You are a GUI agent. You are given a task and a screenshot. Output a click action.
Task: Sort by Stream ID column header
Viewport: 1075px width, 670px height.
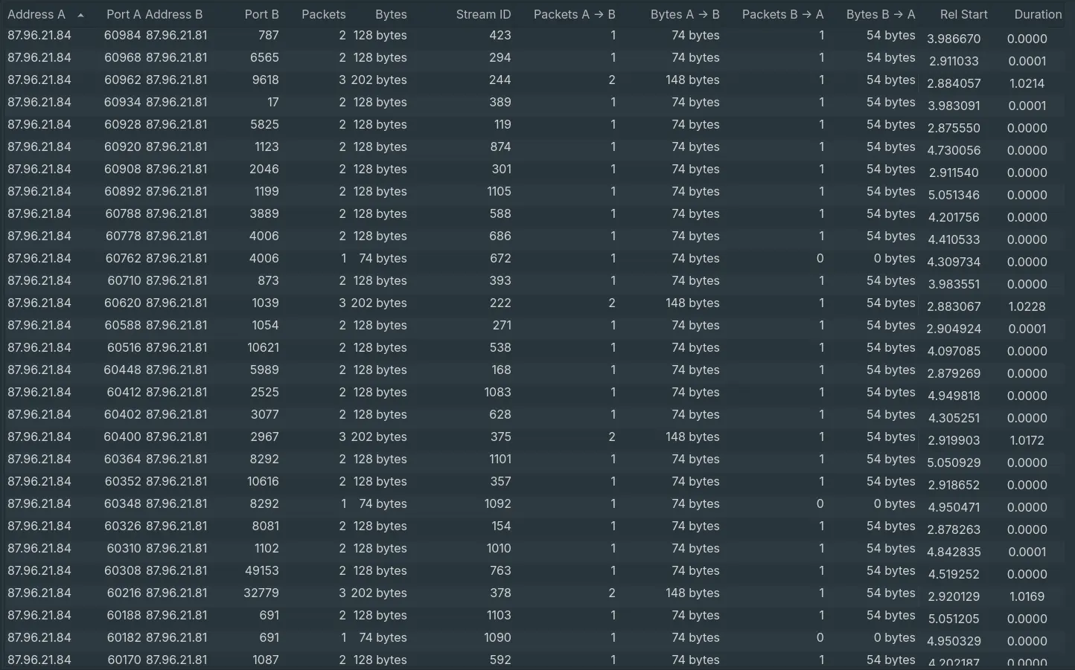point(483,14)
